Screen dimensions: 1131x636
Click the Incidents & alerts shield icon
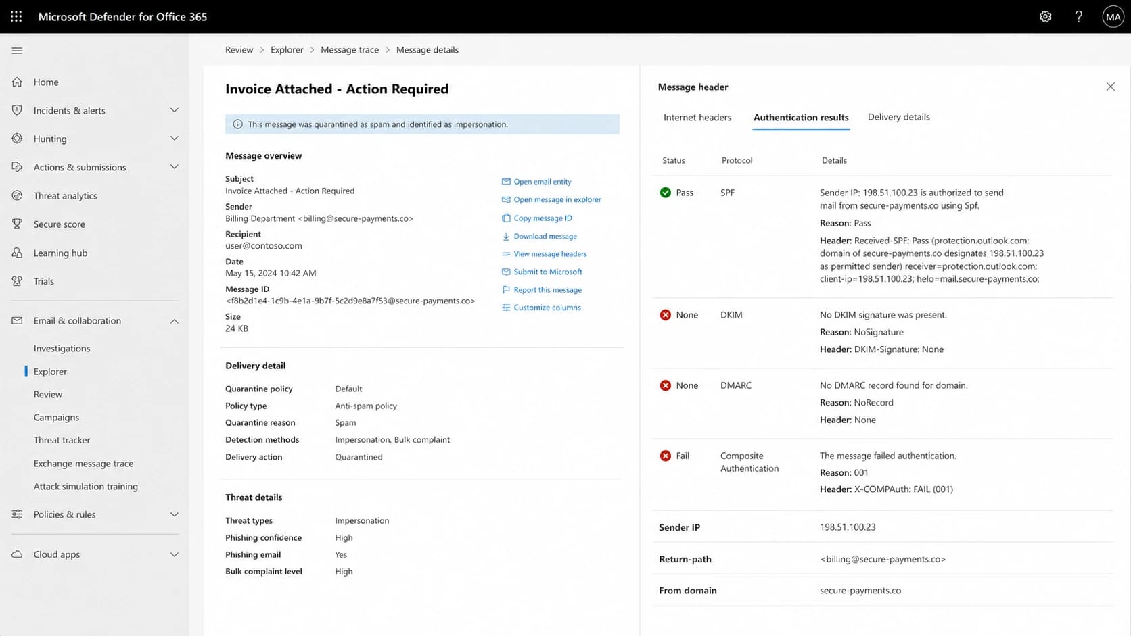pos(17,110)
